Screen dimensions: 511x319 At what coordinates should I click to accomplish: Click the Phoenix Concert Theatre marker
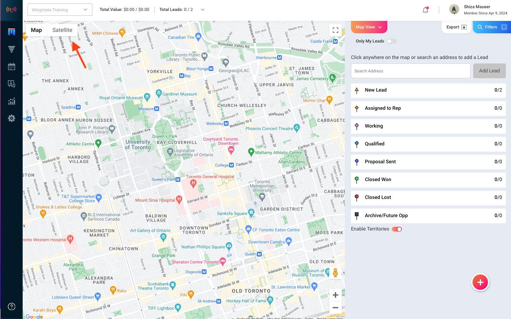tap(297, 128)
